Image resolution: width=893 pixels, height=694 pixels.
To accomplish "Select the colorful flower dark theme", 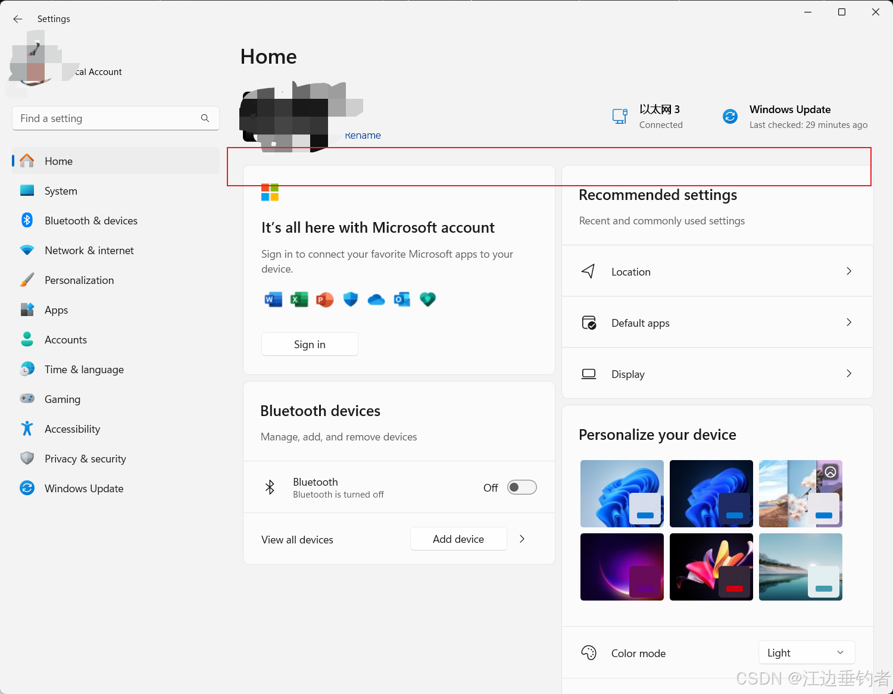I will pos(711,567).
